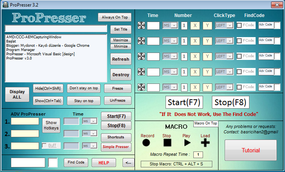Click into the window title text field
This screenshot has height=172, width=285.
(x=56, y=29)
